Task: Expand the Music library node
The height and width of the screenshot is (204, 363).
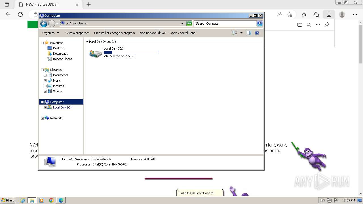Action: click(45, 80)
